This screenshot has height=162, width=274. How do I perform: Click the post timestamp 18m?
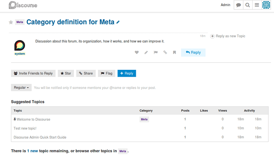pyautogui.click(x=203, y=36)
